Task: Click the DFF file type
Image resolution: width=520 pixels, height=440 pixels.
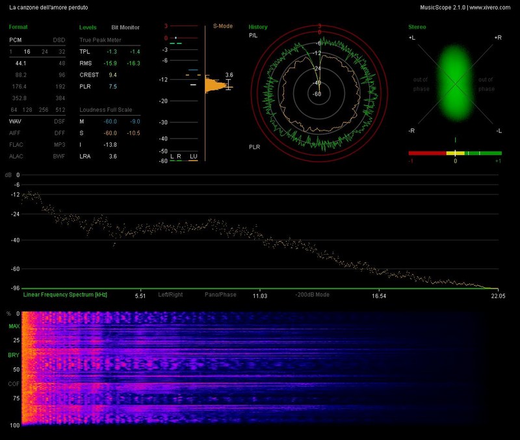Action: click(60, 133)
